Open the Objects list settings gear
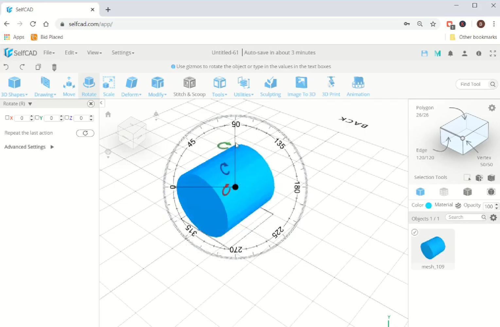Viewport: 500px width, 327px height. click(x=493, y=218)
